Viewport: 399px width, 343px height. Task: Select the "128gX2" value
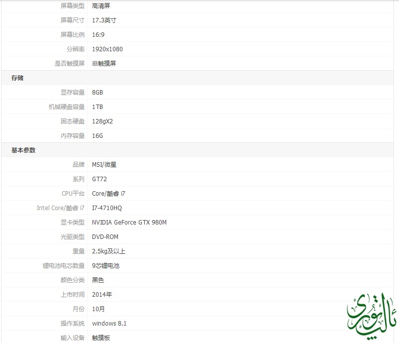coord(102,121)
